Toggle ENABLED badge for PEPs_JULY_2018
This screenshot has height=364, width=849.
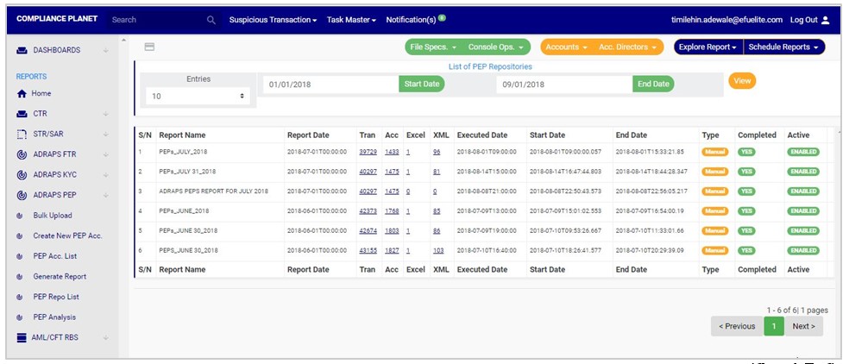(x=802, y=152)
